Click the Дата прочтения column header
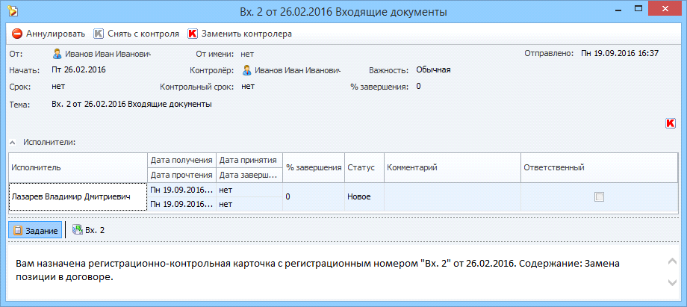Screen dimensions: 687x307 point(181,175)
